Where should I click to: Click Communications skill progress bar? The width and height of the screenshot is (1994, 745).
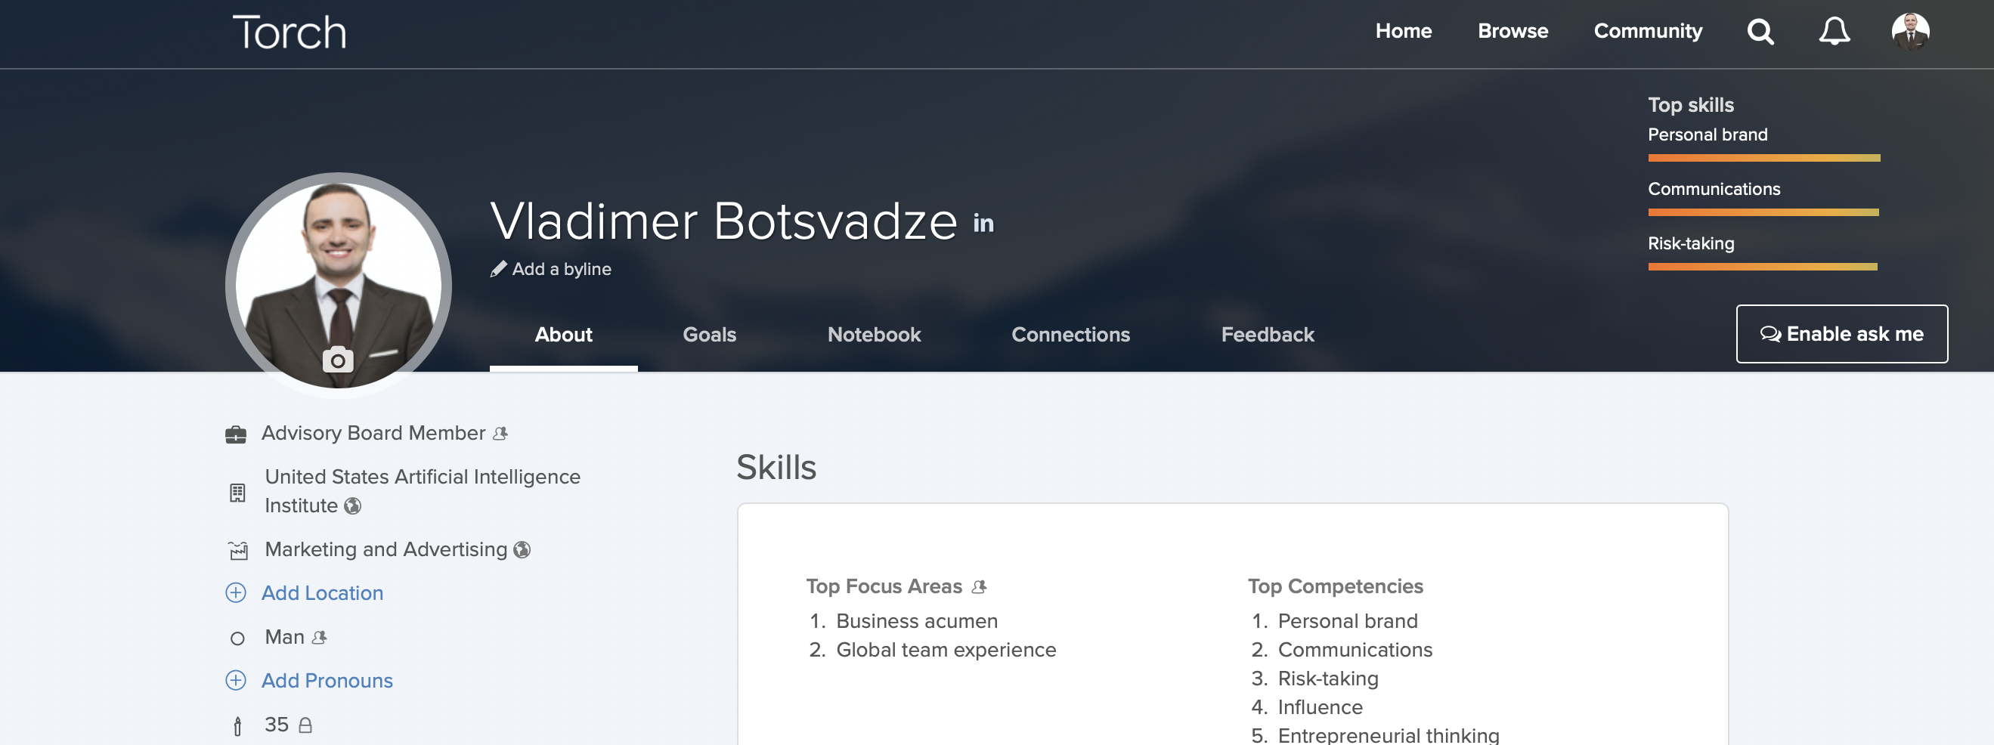point(1763,212)
